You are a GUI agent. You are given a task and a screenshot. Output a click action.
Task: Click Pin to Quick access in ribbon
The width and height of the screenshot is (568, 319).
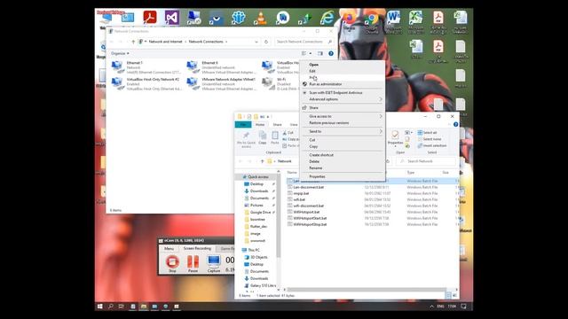tap(246, 139)
